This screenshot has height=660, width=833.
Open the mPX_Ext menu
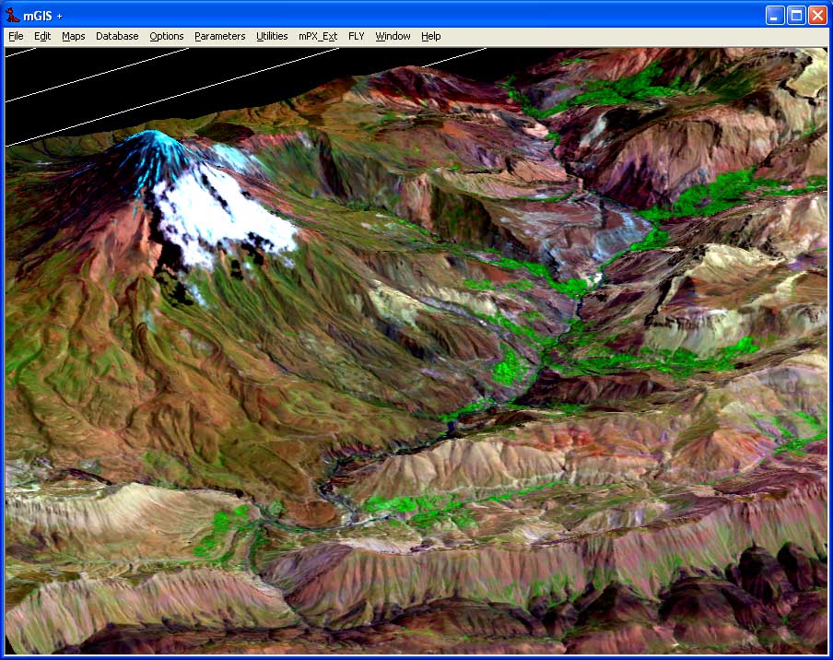coord(318,36)
